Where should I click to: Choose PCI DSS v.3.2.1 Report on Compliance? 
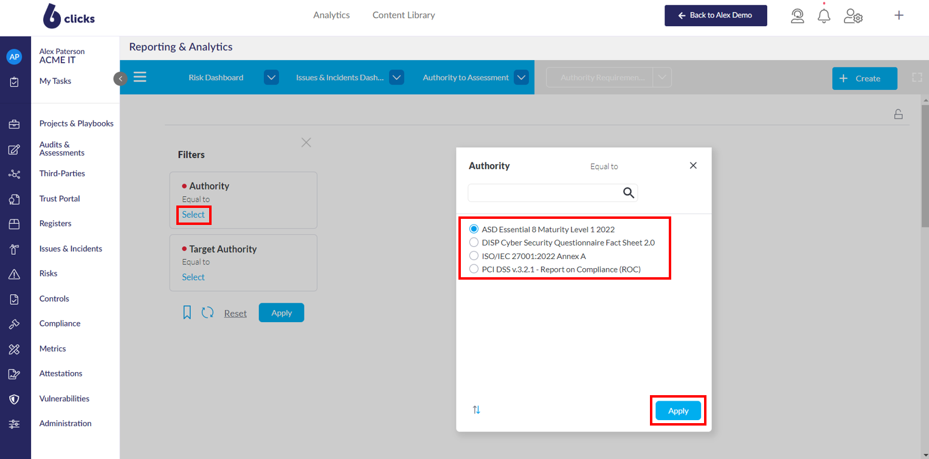(474, 269)
